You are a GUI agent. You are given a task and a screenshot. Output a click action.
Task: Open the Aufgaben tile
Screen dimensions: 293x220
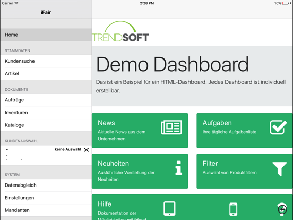245,131
